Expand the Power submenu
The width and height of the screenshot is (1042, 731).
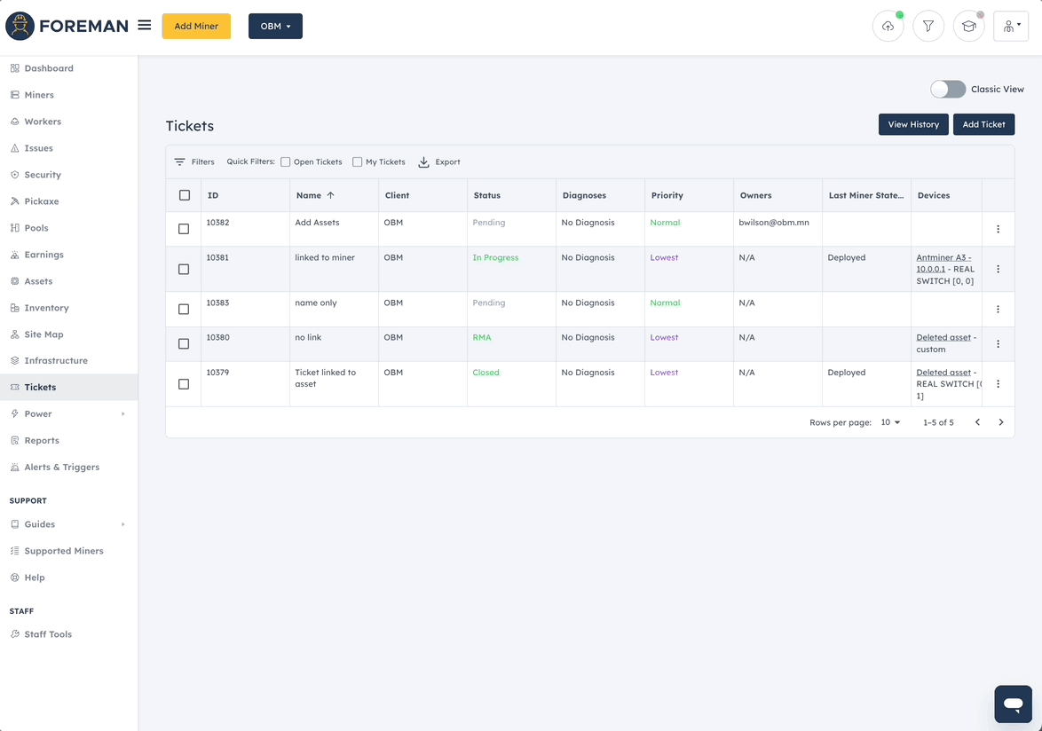[123, 413]
